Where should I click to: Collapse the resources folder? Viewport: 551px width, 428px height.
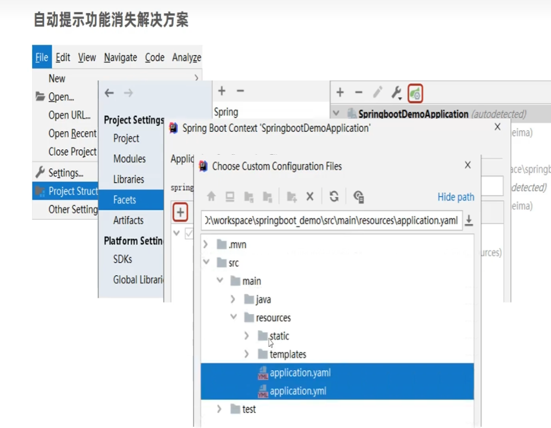point(233,316)
